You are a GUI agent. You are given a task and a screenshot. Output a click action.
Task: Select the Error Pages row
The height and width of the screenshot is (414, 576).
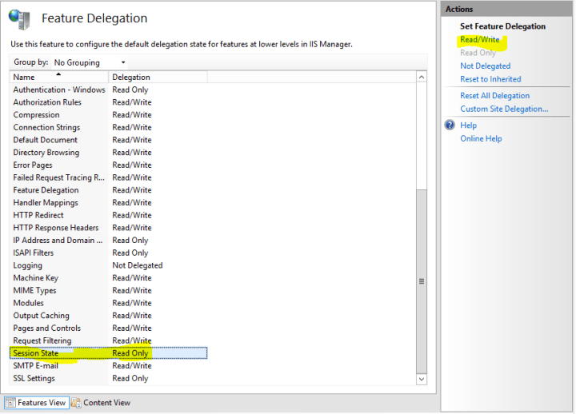[x=108, y=165]
